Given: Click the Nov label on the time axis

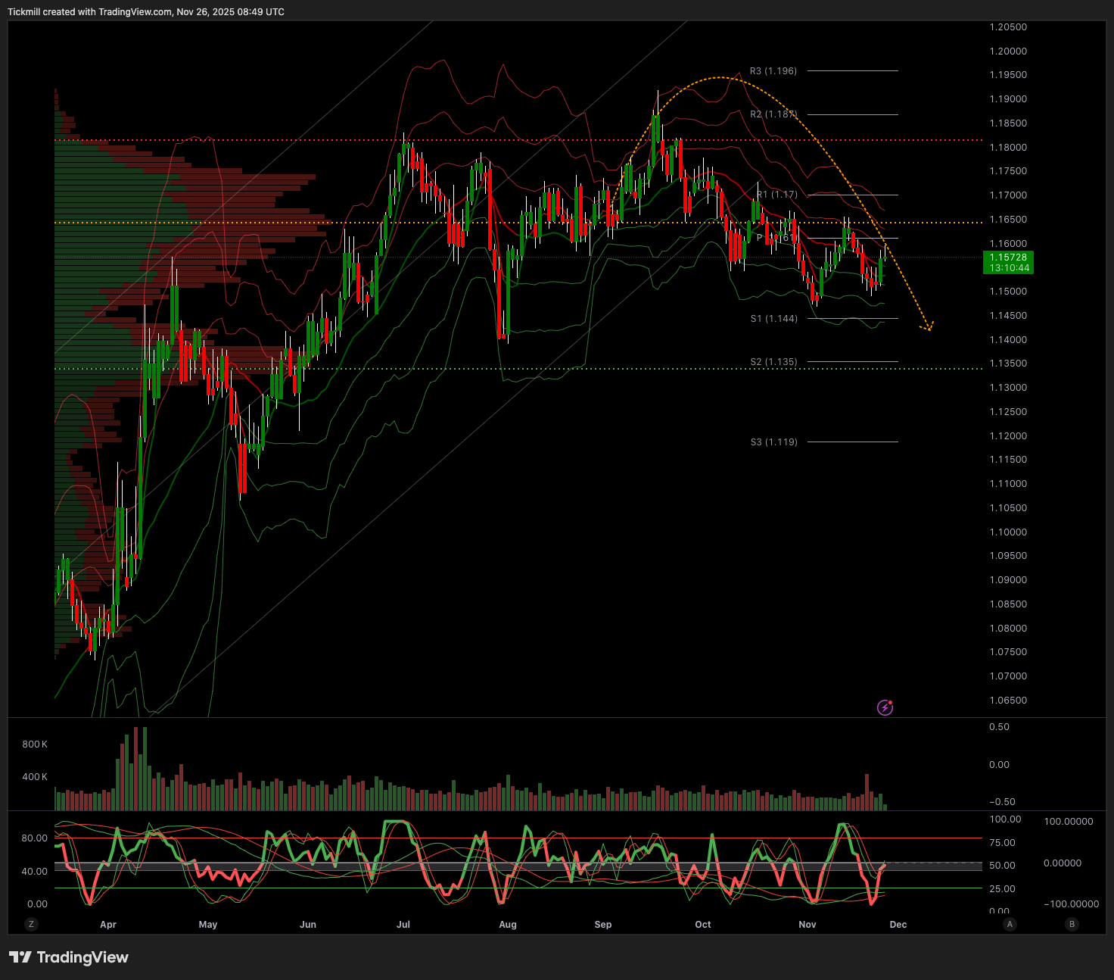Looking at the screenshot, I should pos(807,925).
